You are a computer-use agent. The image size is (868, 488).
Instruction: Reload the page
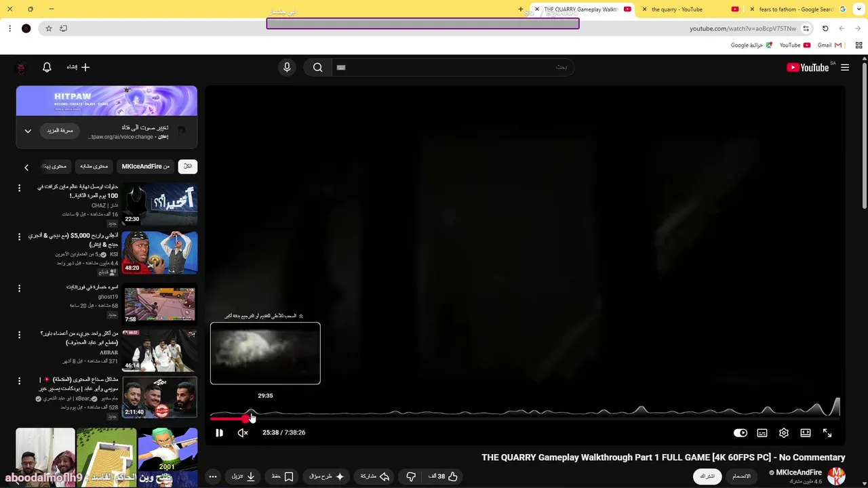825,28
